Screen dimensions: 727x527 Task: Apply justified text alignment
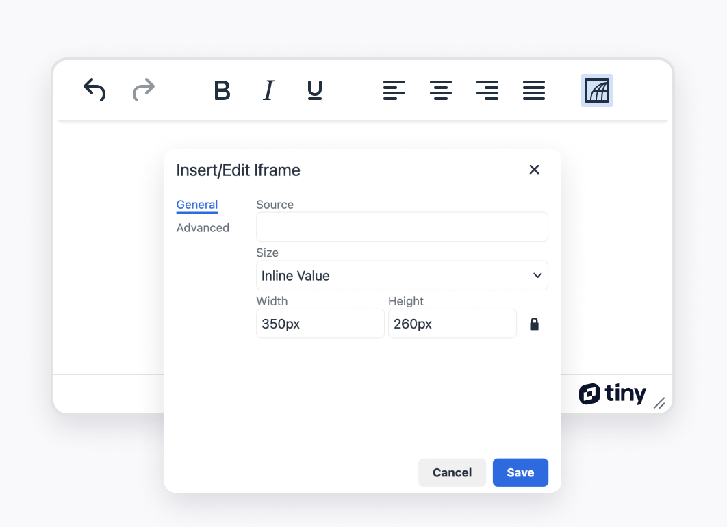(x=534, y=90)
